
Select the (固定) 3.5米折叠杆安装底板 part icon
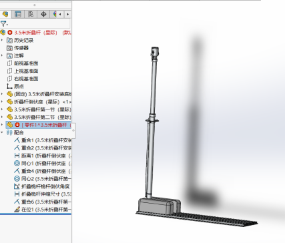pyautogui.click(x=9, y=94)
